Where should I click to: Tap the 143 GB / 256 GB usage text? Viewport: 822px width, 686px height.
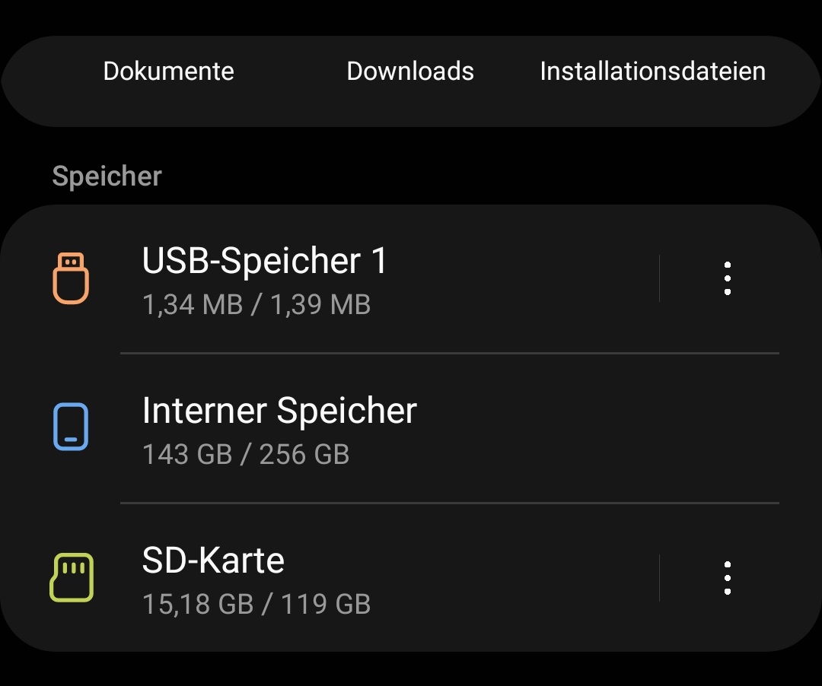click(x=245, y=454)
